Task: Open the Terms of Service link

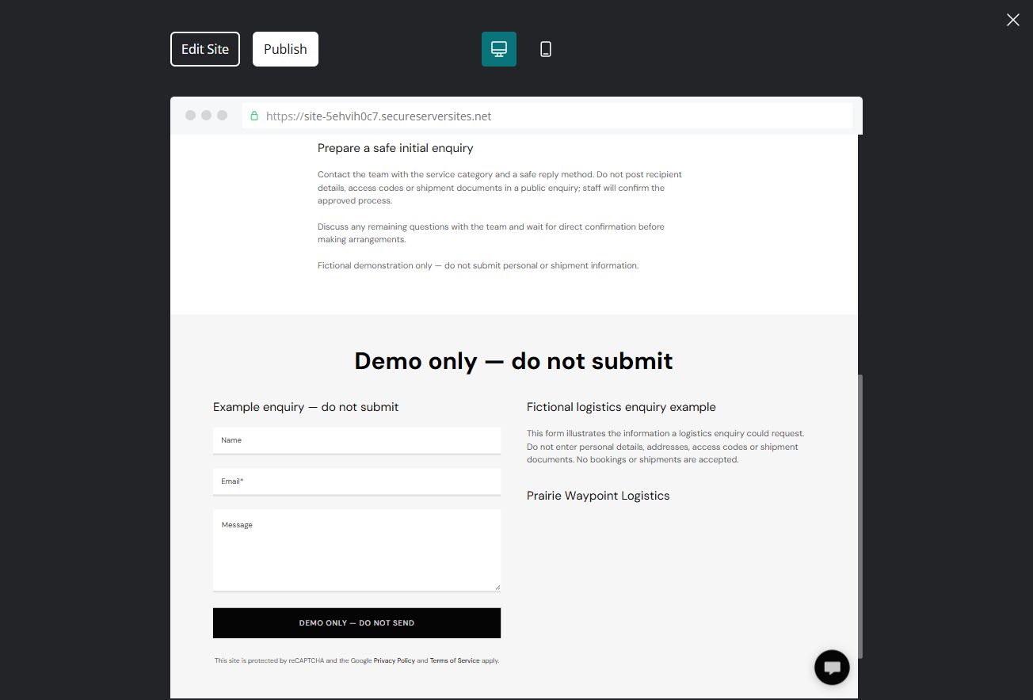Action: coord(455,660)
